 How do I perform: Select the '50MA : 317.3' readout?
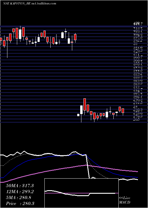[20, 186]
